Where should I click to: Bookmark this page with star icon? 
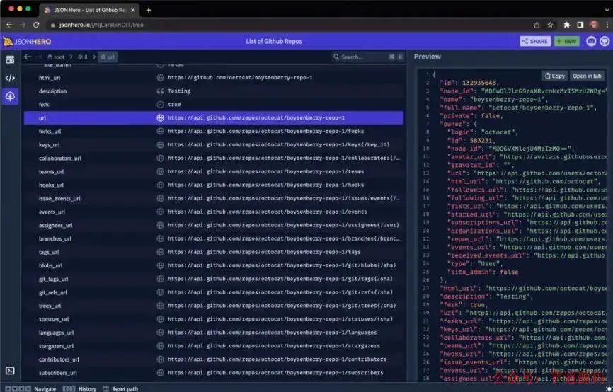coord(550,25)
